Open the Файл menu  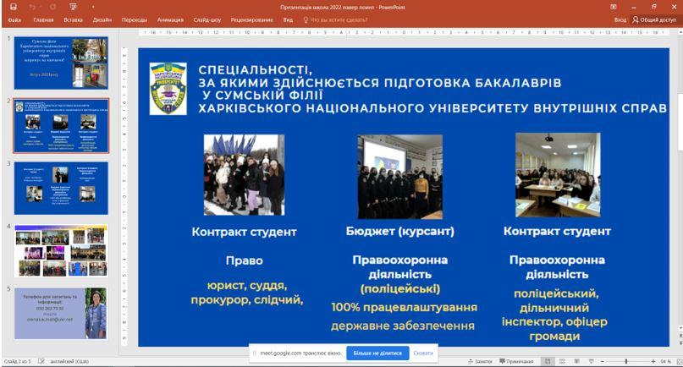click(14, 19)
